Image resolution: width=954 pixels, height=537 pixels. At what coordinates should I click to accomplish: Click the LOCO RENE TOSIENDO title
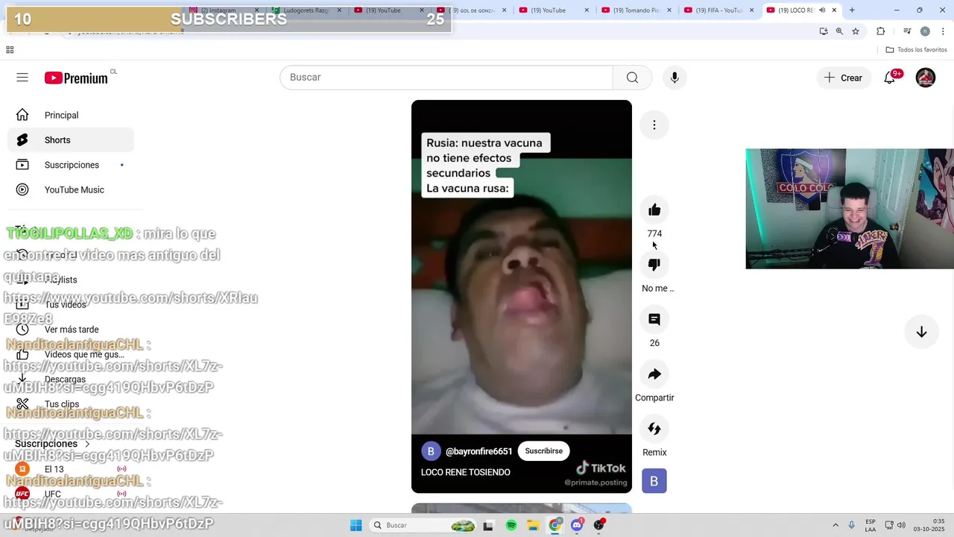point(466,472)
